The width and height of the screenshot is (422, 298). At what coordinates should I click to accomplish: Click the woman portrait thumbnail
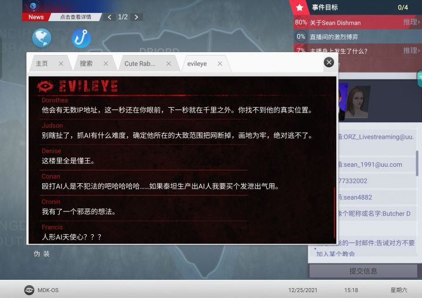point(358,102)
